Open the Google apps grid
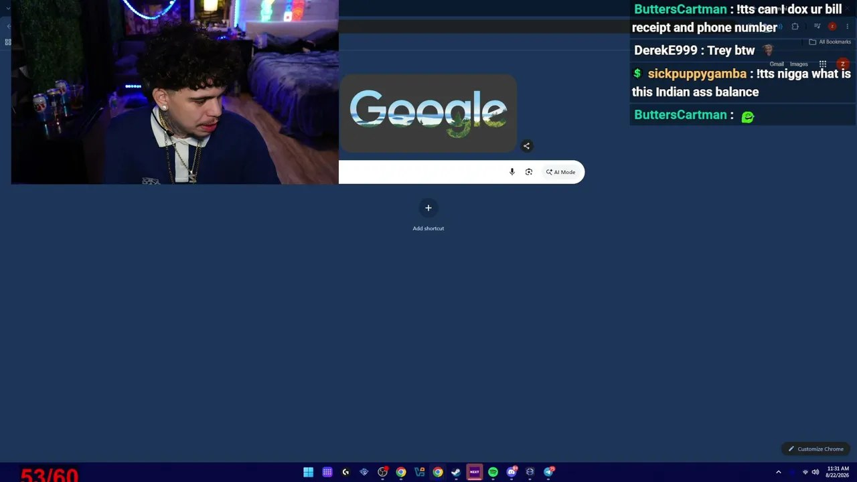The height and width of the screenshot is (482, 857). [x=823, y=64]
